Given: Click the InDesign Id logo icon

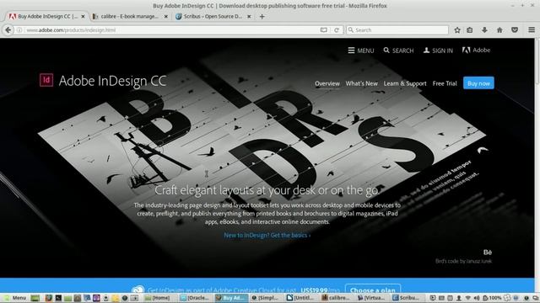Looking at the screenshot, I should tap(46, 80).
